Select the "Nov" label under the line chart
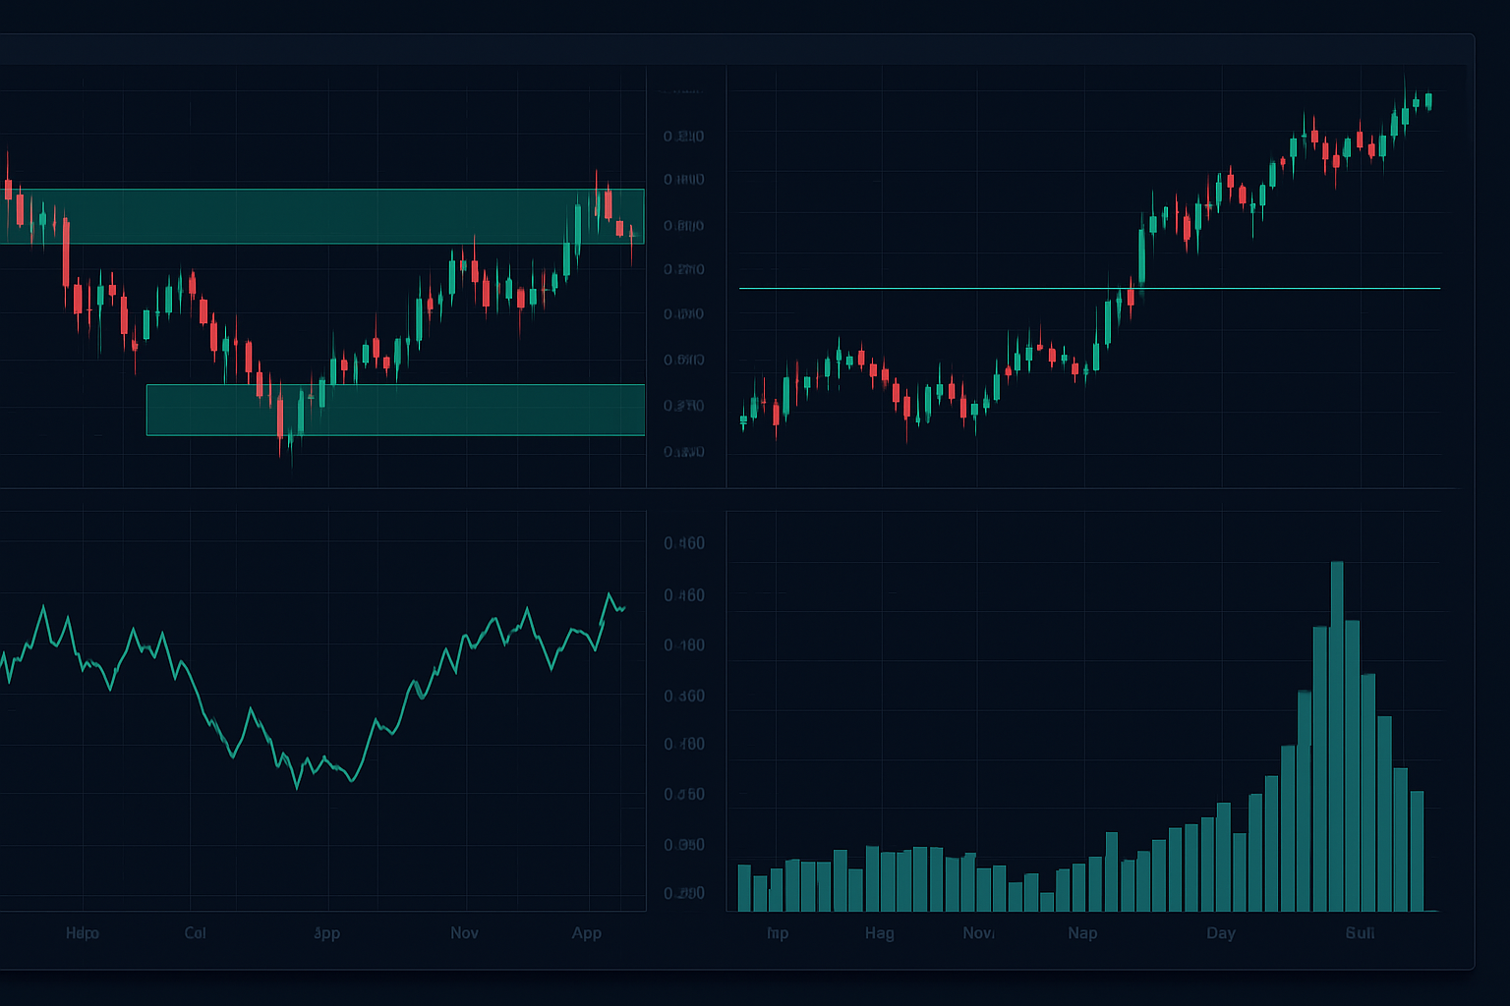This screenshot has width=1510, height=1006. [x=464, y=932]
